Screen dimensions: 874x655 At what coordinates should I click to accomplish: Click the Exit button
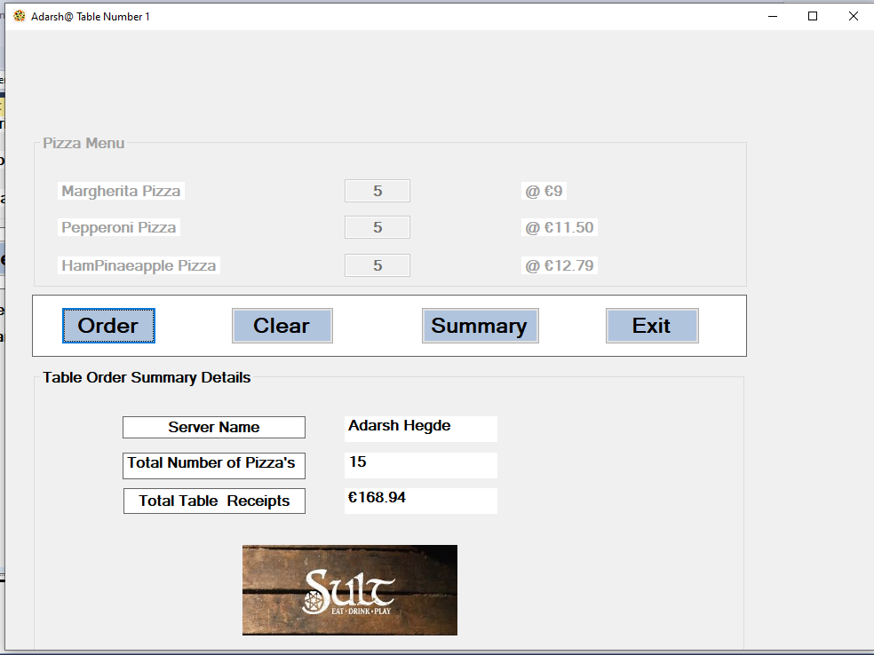[652, 325]
